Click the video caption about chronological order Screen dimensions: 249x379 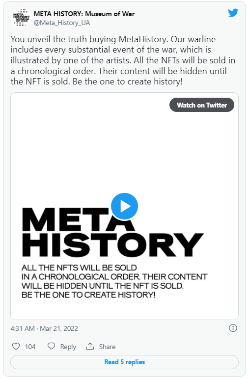click(x=114, y=281)
